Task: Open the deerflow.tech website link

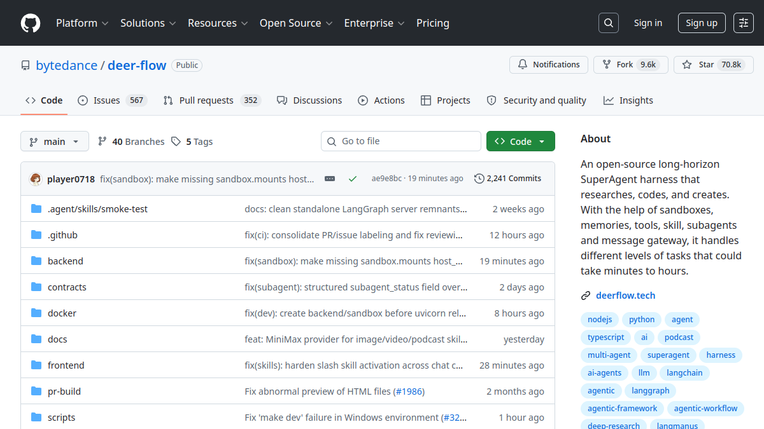Action: (x=626, y=296)
